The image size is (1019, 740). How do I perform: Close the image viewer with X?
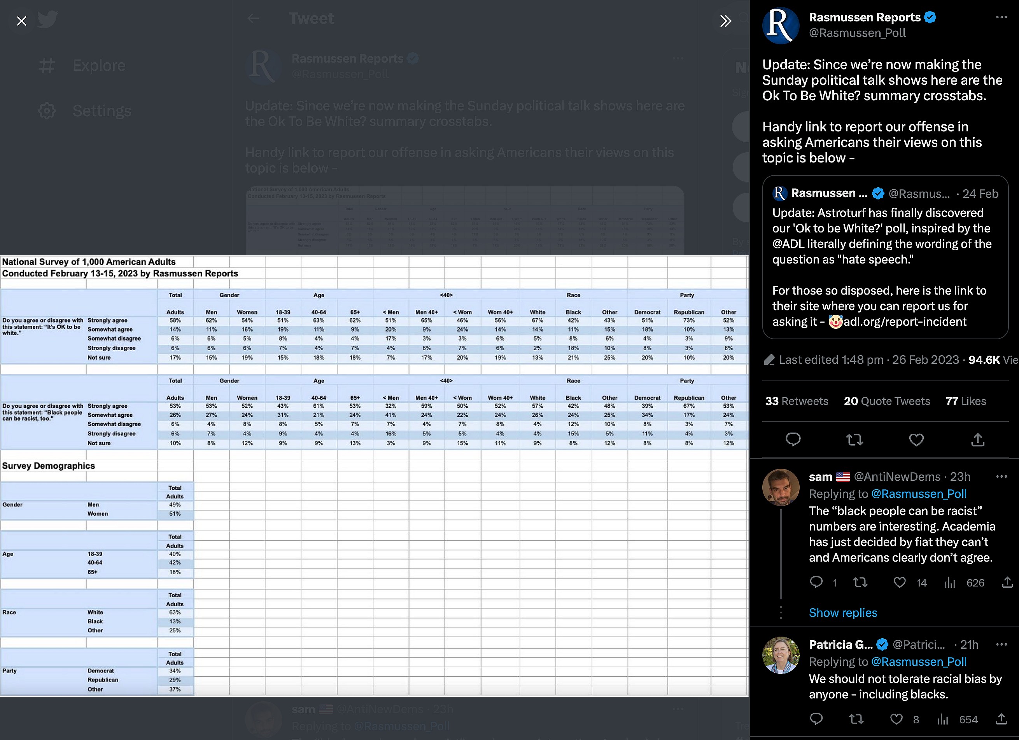[x=21, y=21]
